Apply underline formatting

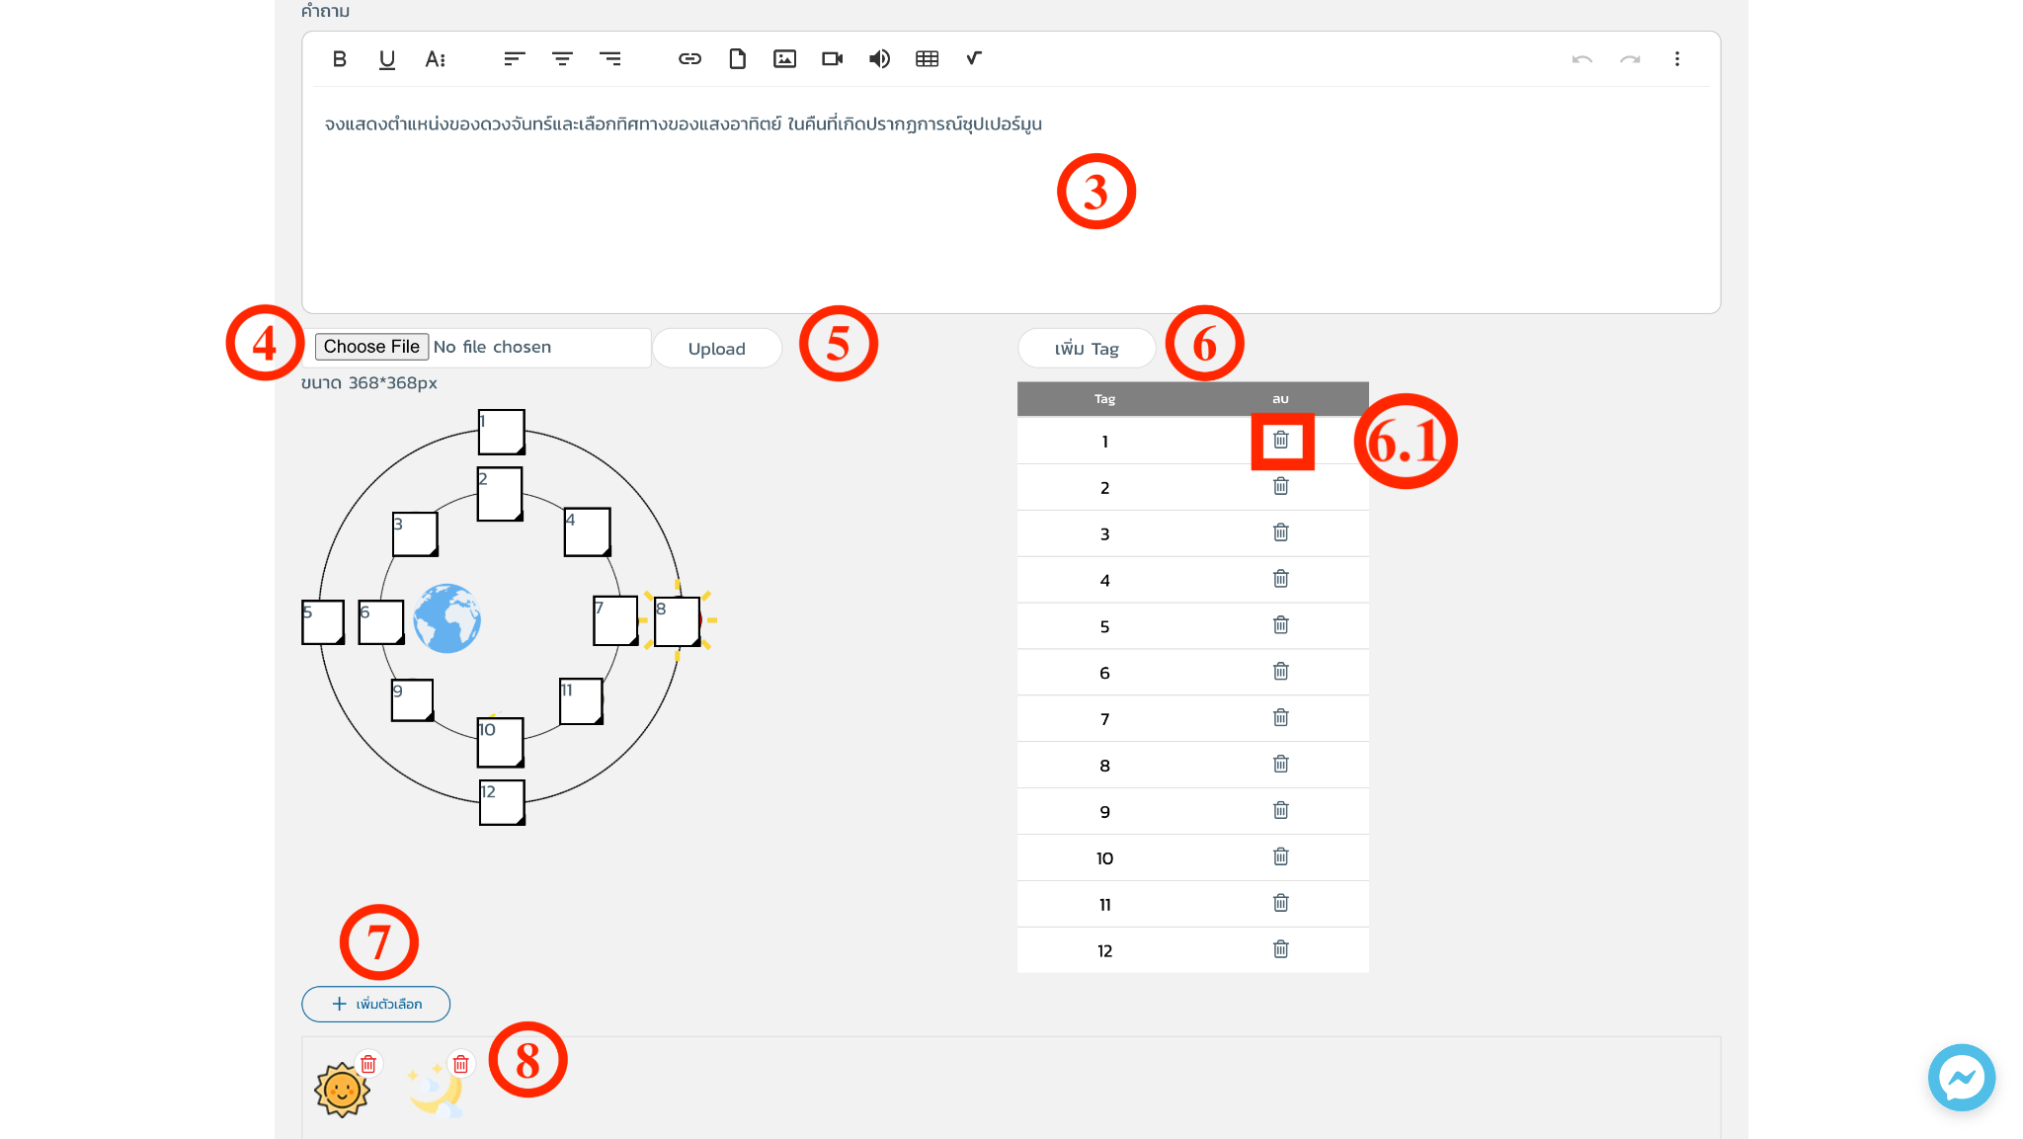386,59
